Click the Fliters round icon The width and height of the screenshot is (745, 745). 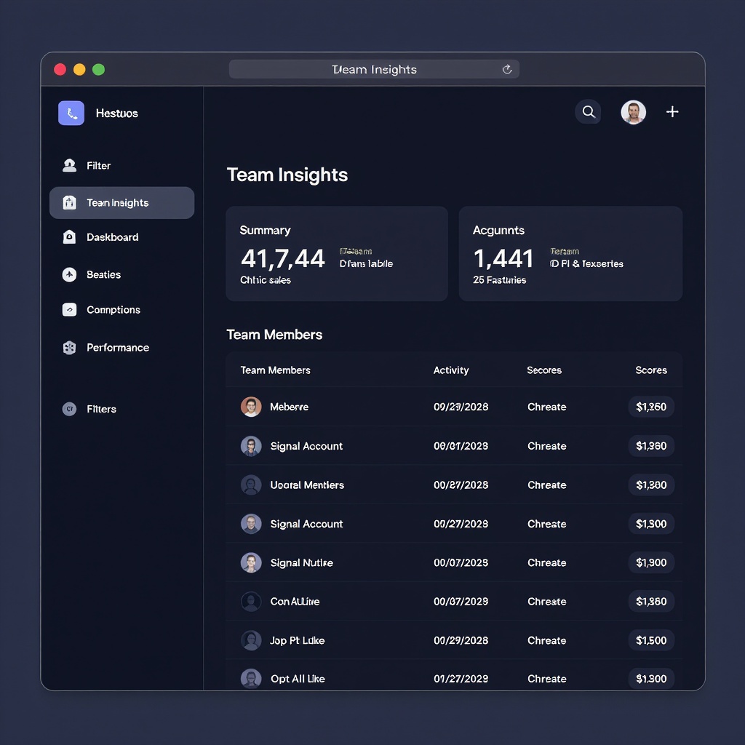[x=69, y=409]
